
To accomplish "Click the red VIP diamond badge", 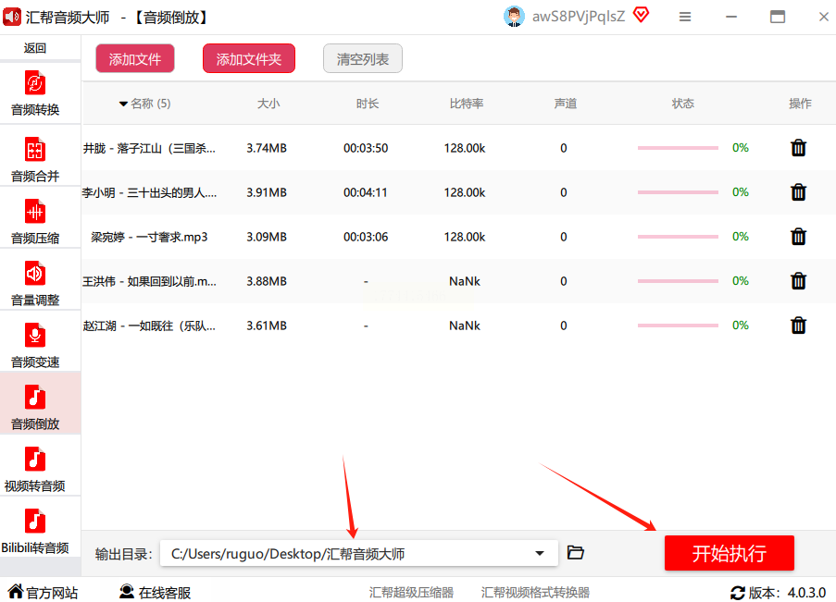I will (x=642, y=15).
